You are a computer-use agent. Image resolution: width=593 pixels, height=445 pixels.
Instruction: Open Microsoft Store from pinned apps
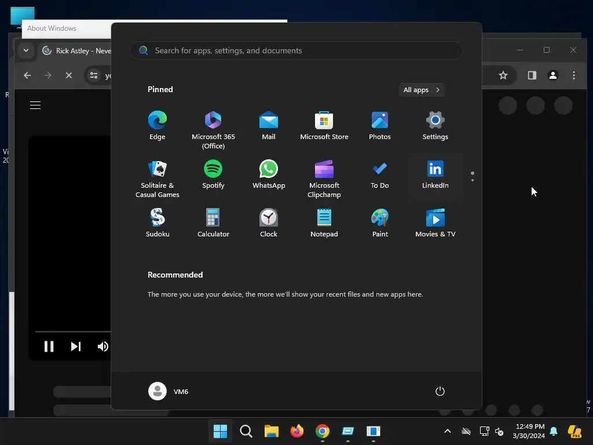tap(324, 126)
